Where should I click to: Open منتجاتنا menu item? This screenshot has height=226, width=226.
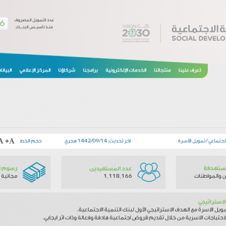[x=163, y=70]
